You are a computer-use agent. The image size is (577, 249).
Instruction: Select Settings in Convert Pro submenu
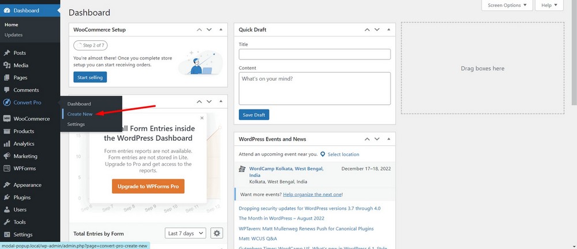[x=76, y=124]
